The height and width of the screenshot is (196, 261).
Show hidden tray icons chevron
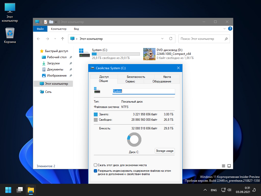click(205, 190)
